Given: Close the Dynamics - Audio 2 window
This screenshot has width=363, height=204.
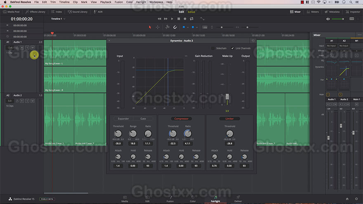Looking at the screenshot, I should click(x=109, y=41).
